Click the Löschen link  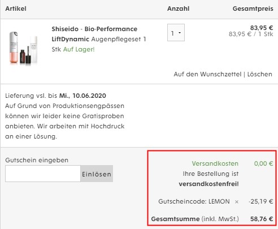[x=259, y=74]
